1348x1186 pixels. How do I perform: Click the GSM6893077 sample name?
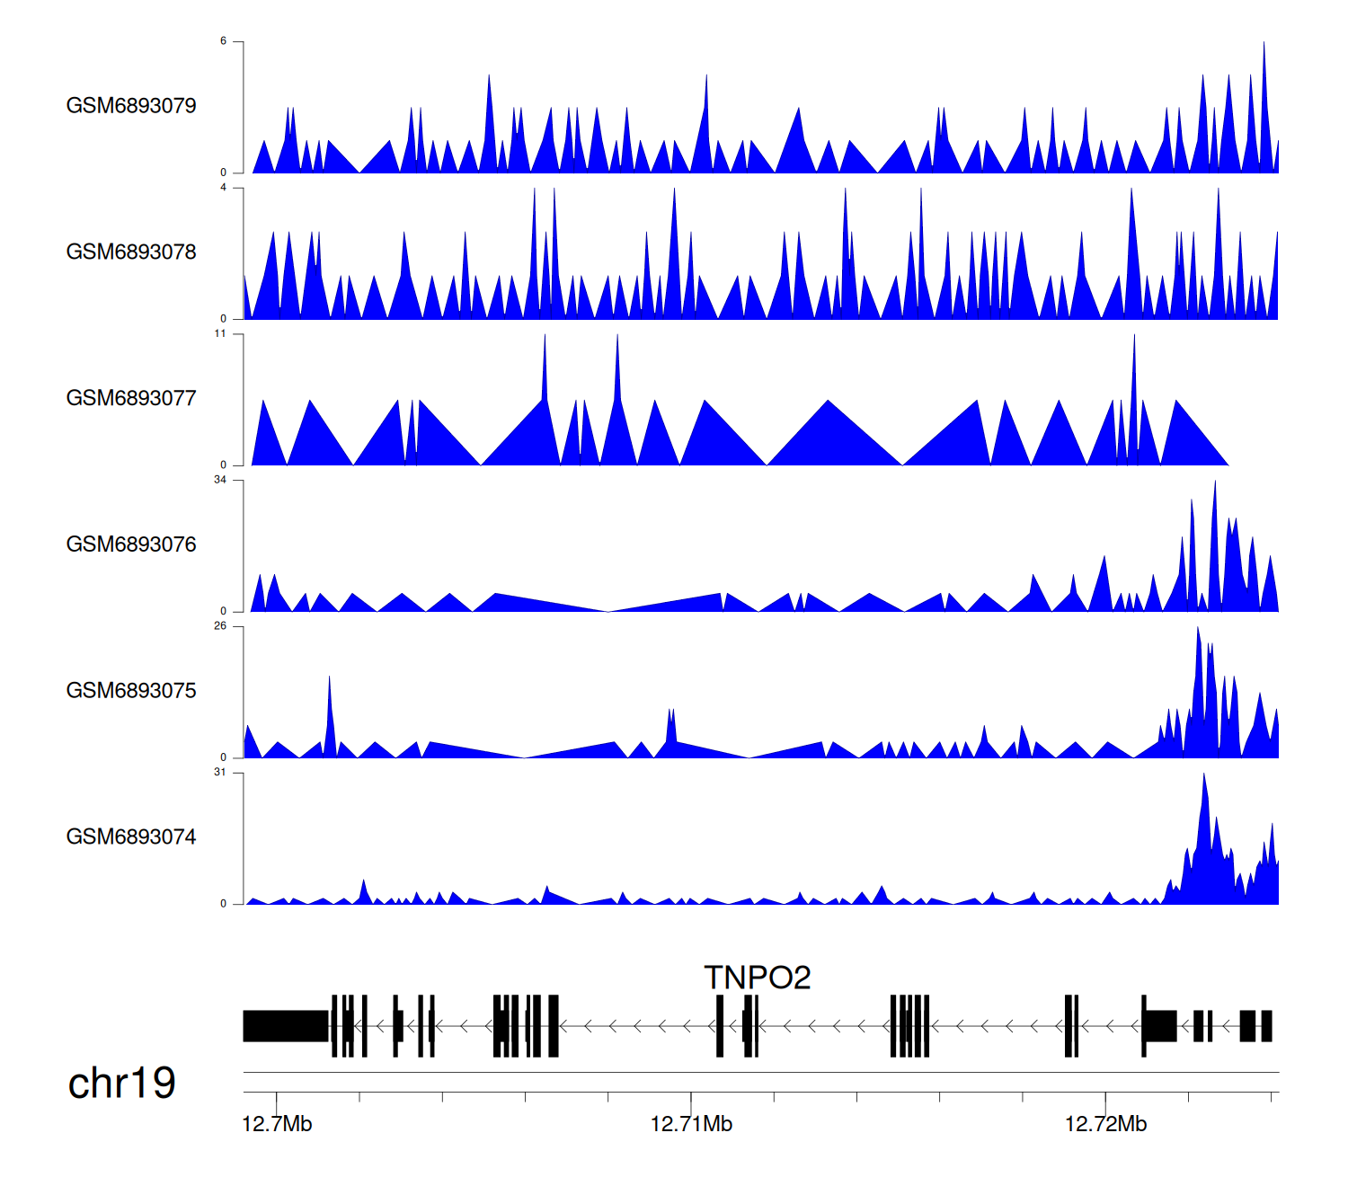(131, 399)
